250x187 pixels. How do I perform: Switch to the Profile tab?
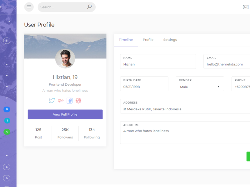tap(148, 40)
